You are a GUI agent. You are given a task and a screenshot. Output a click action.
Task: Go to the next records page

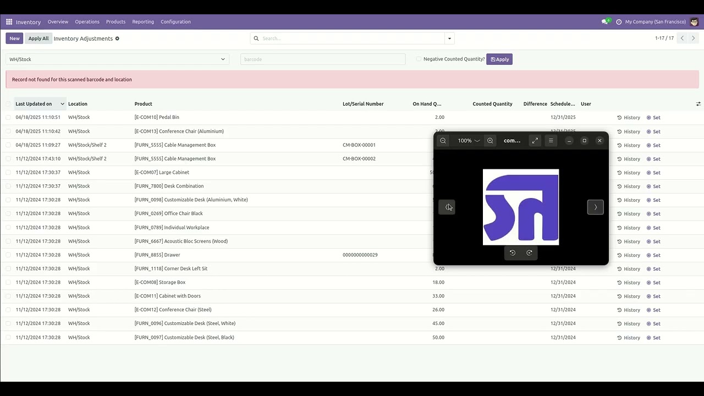(693, 38)
